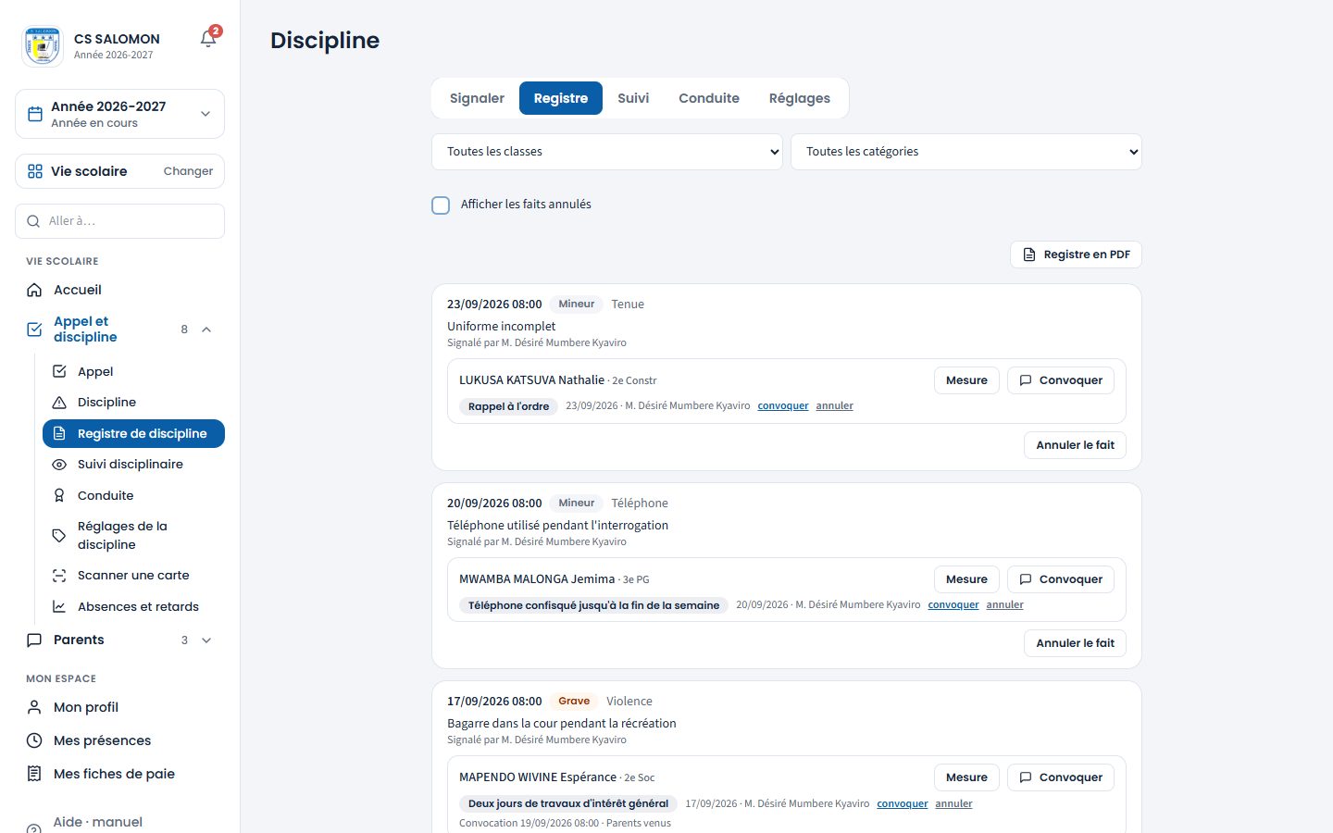
Task: Click the CS SALOMON school logo
Action: [43, 46]
